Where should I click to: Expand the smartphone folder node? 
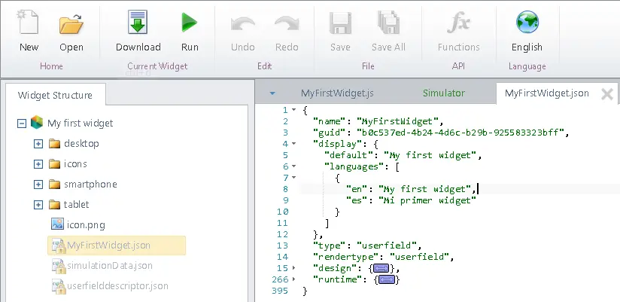point(38,185)
